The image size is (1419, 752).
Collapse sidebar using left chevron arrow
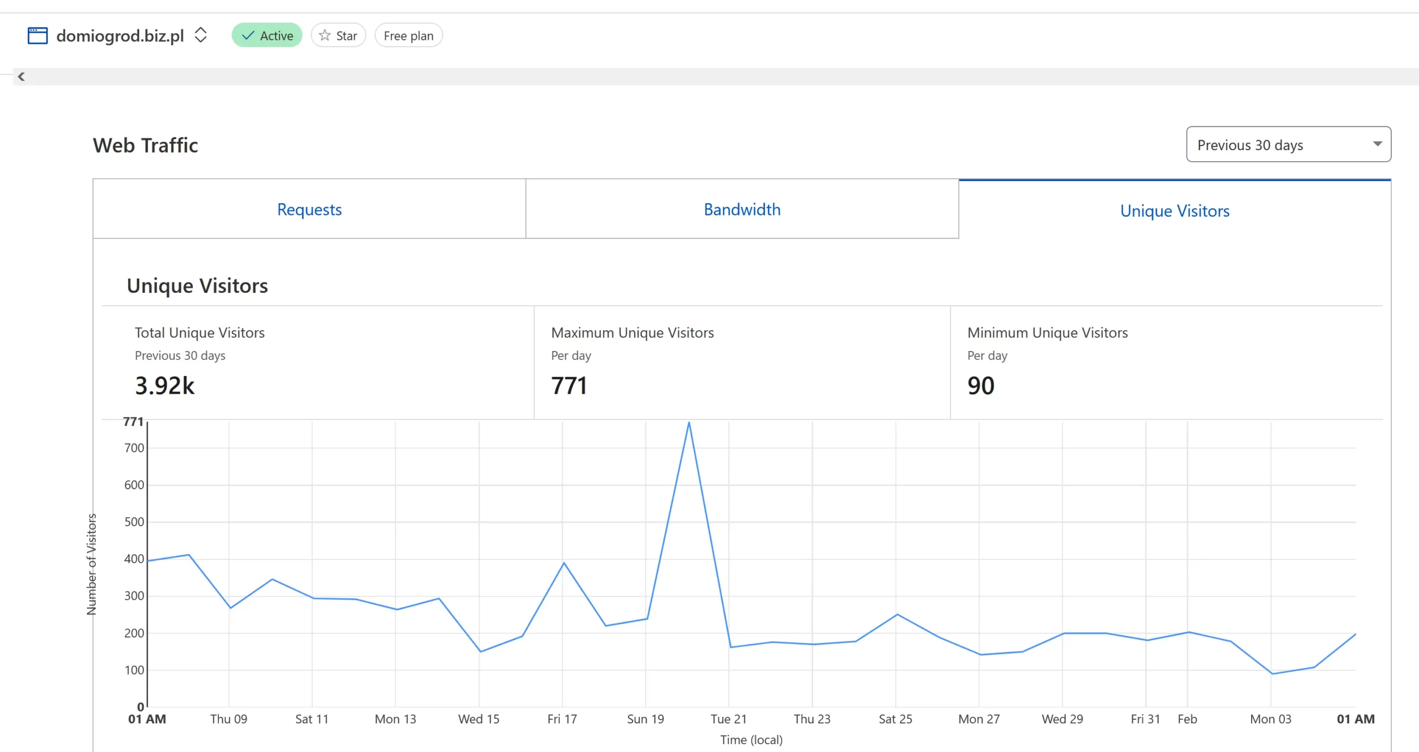[21, 76]
